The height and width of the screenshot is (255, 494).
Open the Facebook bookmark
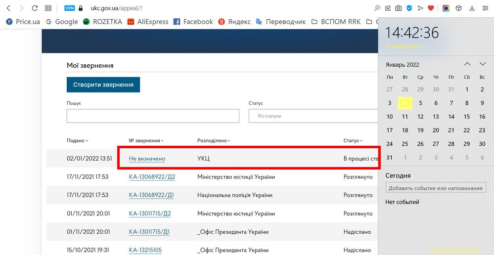click(193, 22)
